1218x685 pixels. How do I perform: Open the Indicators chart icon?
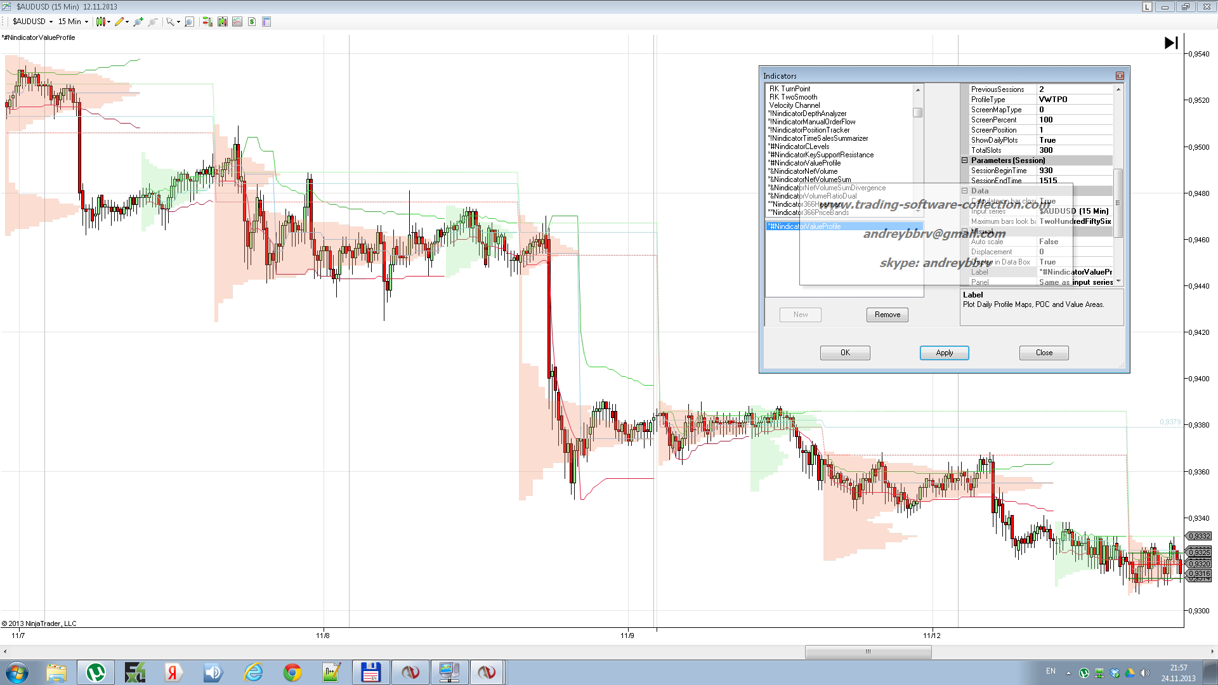[237, 22]
